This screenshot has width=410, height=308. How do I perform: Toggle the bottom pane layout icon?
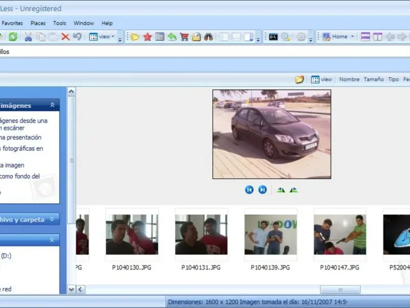click(x=236, y=36)
